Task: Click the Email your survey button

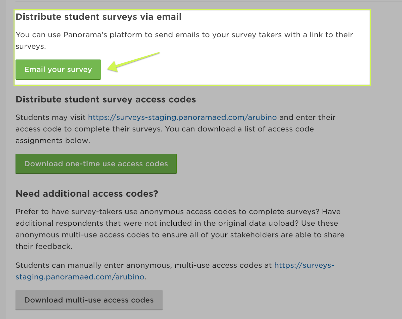Action: (58, 69)
